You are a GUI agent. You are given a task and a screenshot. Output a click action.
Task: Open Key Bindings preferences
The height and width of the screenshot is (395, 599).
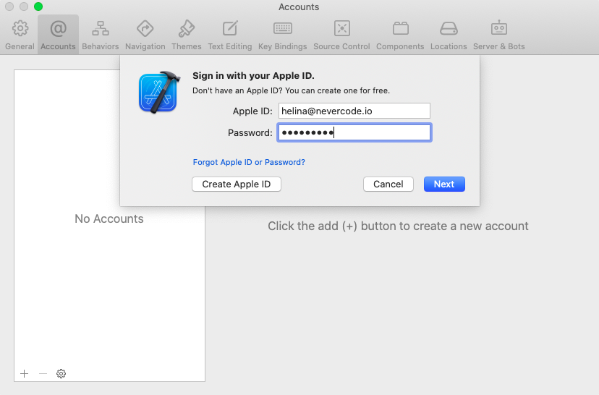coord(283,35)
